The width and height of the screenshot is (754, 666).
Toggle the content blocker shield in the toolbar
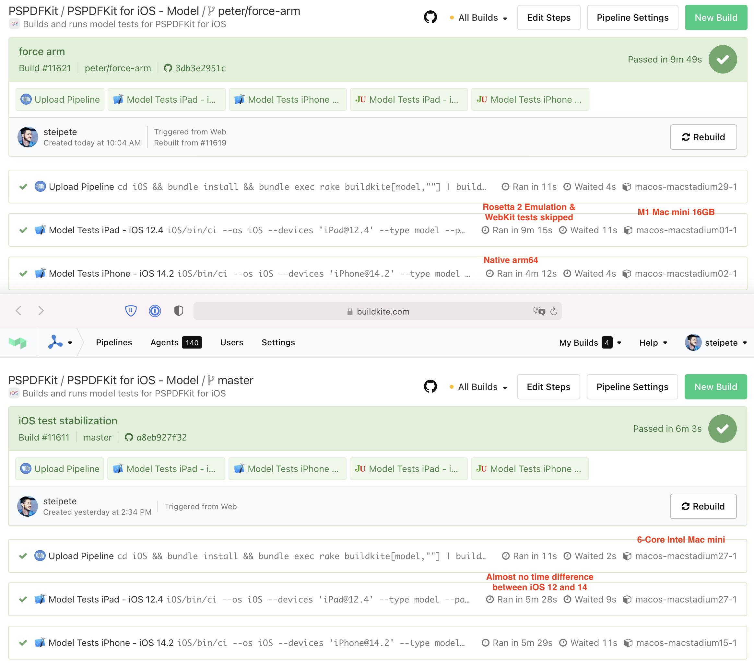pos(179,311)
